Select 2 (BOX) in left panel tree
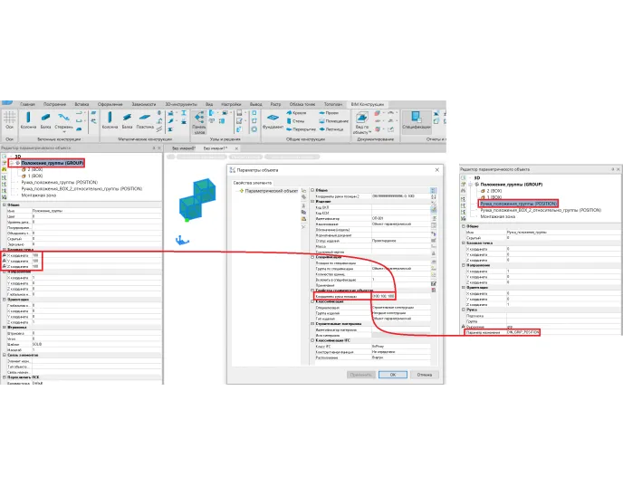This screenshot has height=486, width=623. (x=35, y=169)
